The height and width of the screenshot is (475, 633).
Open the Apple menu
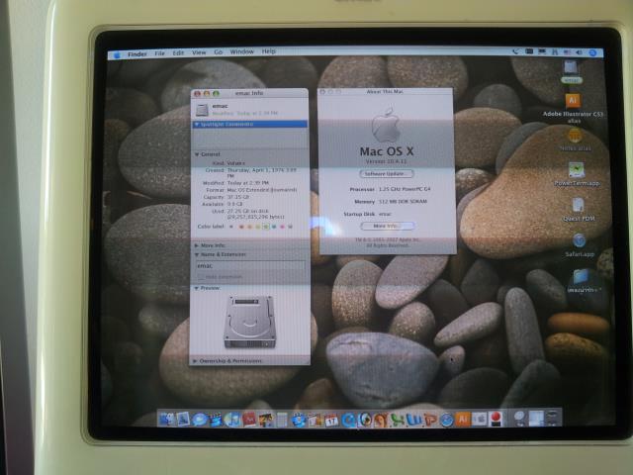(117, 55)
